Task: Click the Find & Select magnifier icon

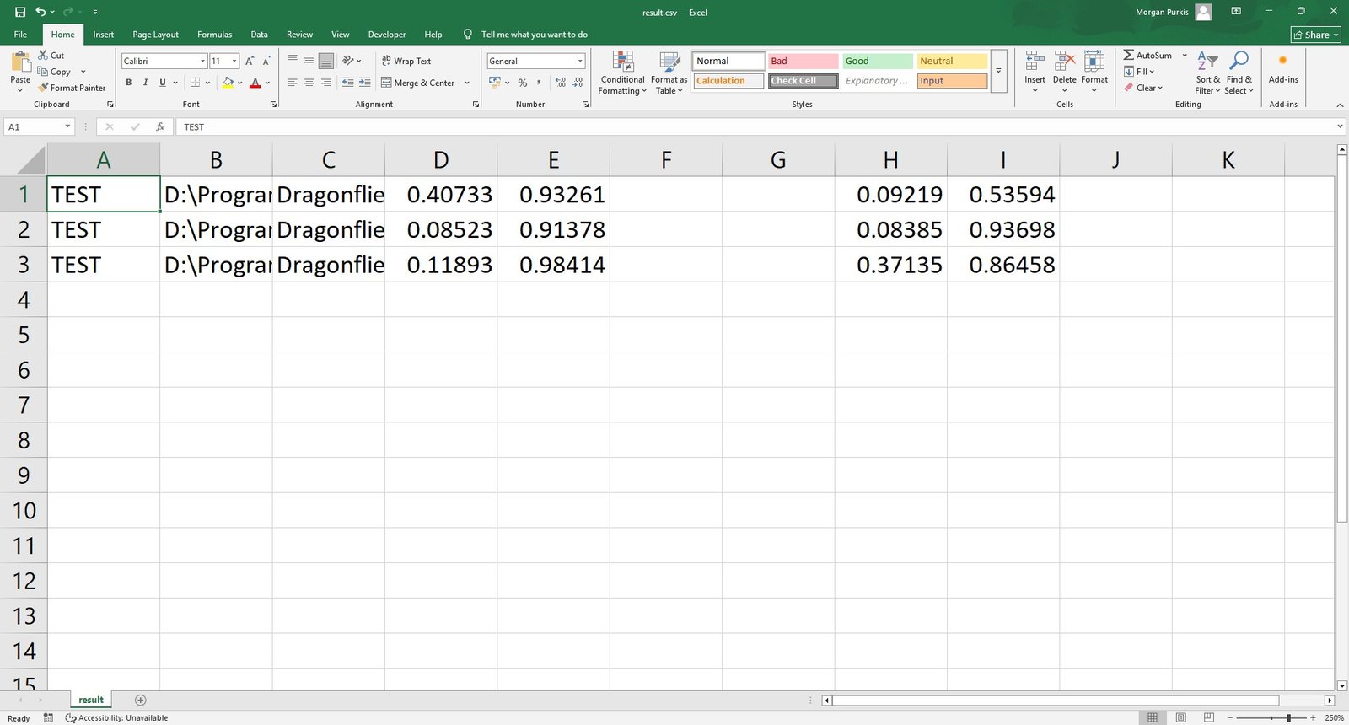Action: [x=1239, y=62]
